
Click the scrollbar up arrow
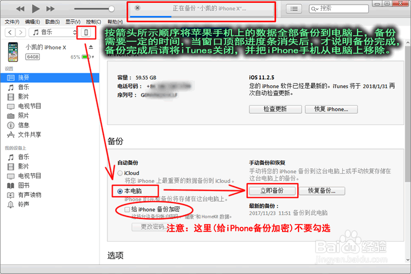tap(408, 43)
